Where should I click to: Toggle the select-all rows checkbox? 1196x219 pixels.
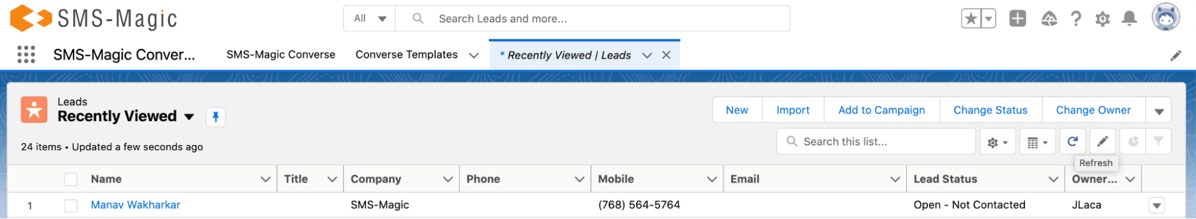pyautogui.click(x=71, y=179)
